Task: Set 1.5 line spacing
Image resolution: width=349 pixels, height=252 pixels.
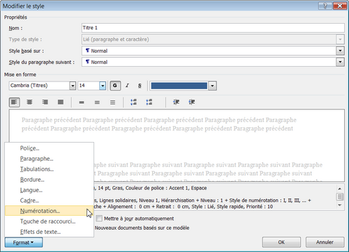Action: click(97, 102)
